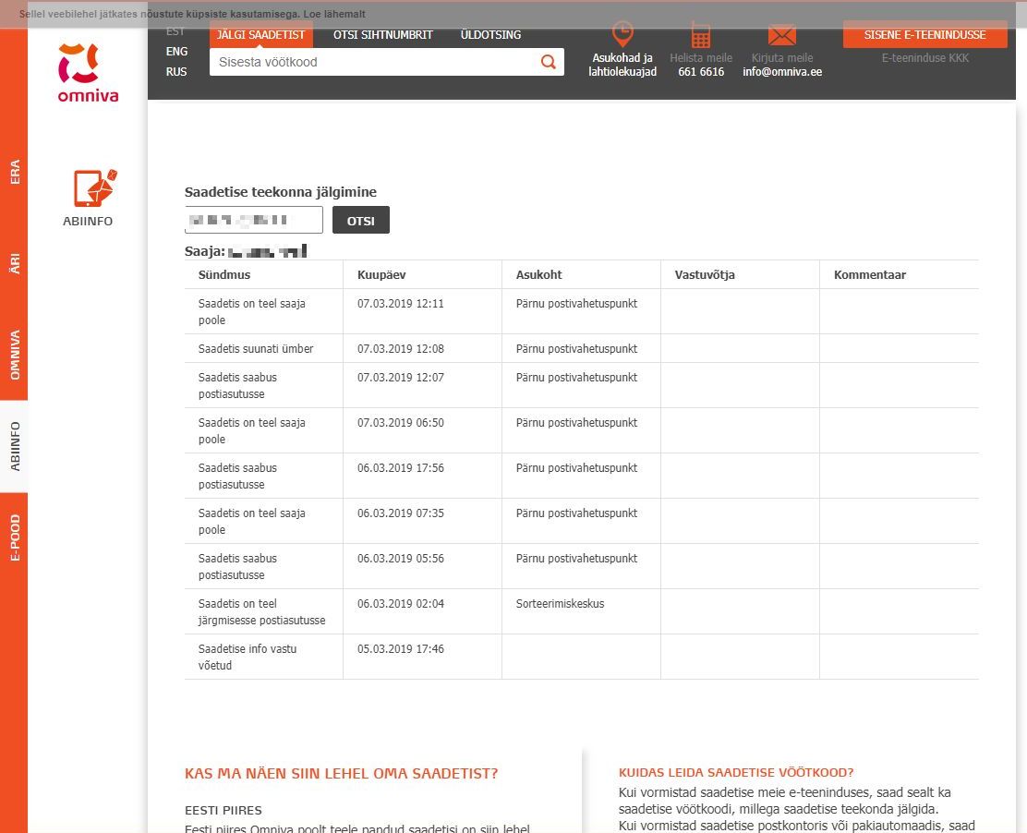Open locations via map pin icon
1027x833 pixels.
(622, 34)
